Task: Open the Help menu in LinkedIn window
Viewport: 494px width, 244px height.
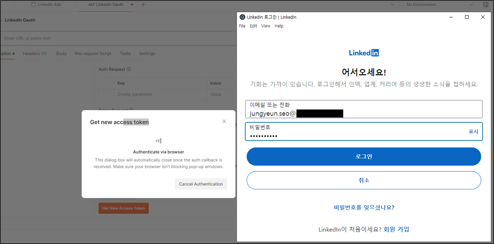Action: (x=279, y=26)
